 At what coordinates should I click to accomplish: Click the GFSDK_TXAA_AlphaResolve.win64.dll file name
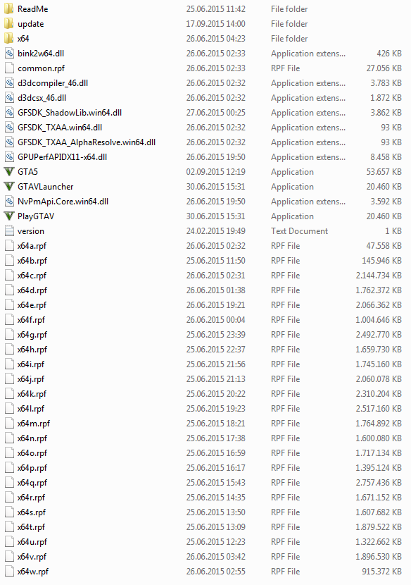(87, 142)
